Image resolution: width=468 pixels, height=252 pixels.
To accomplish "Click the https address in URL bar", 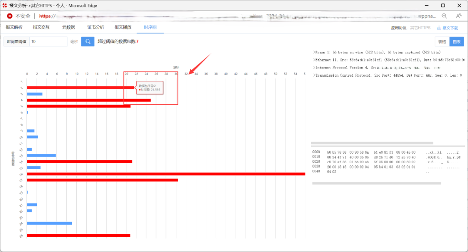I will (47, 16).
